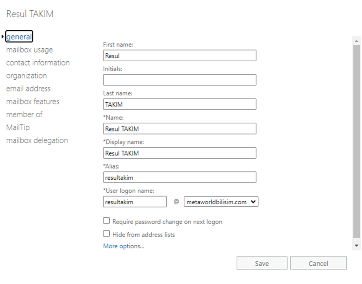This screenshot has height=284, width=362.
Task: Open the metaworldbilisim.com domain dropdown
Action: pos(221,202)
